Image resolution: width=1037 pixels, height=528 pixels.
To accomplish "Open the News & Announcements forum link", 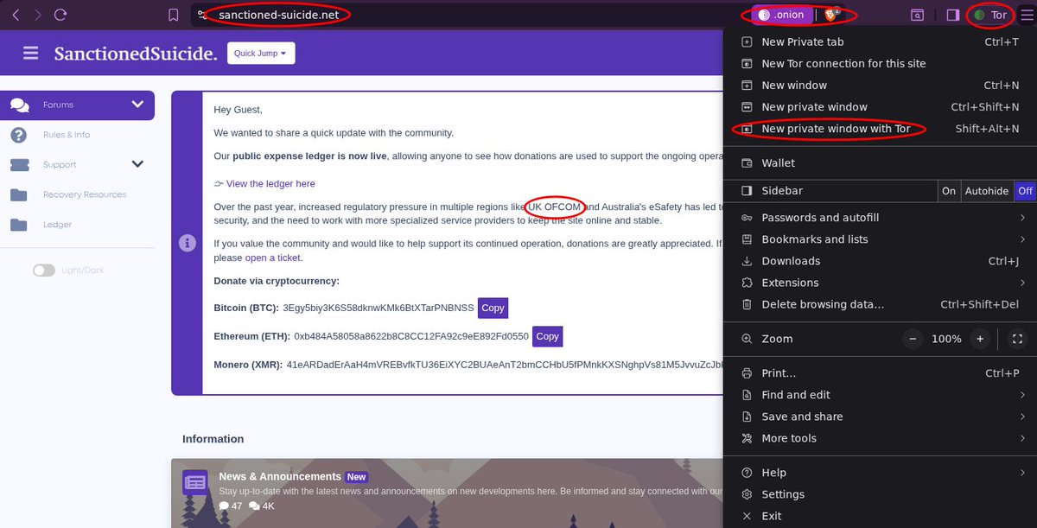I will (x=280, y=476).
